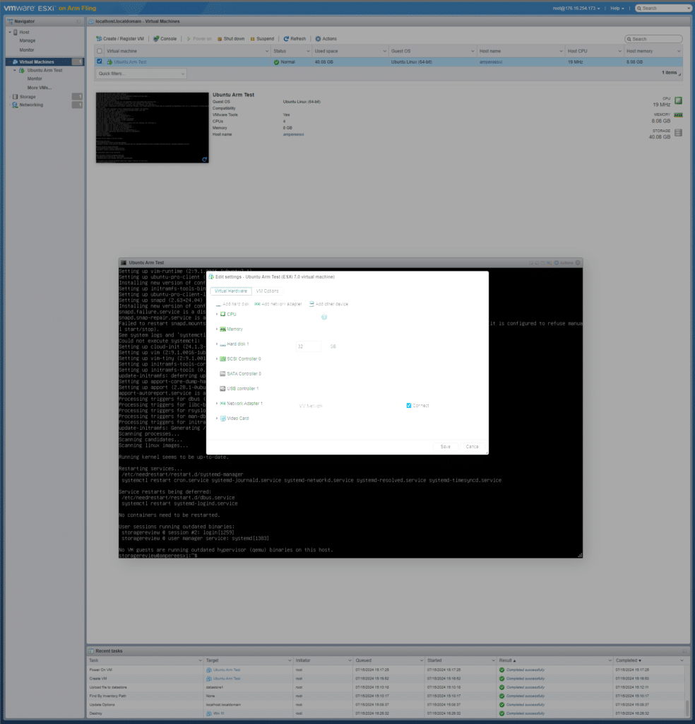695x724 pixels.
Task: Click the Host icon in the Navigator
Action: (x=16, y=33)
